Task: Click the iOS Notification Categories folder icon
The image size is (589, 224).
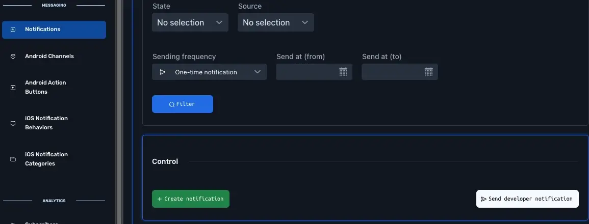Action: pos(13,159)
